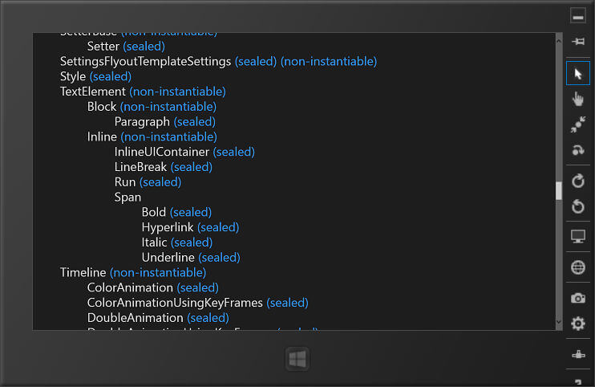
Task: Open change resolution monitor icon
Action: (578, 237)
